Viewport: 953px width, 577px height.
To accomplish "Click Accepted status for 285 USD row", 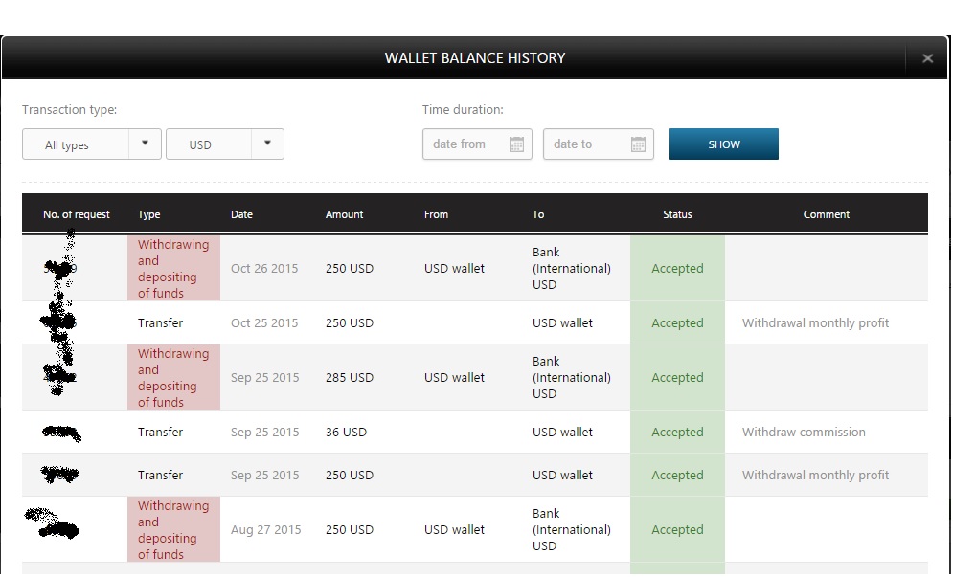I will 677,378.
